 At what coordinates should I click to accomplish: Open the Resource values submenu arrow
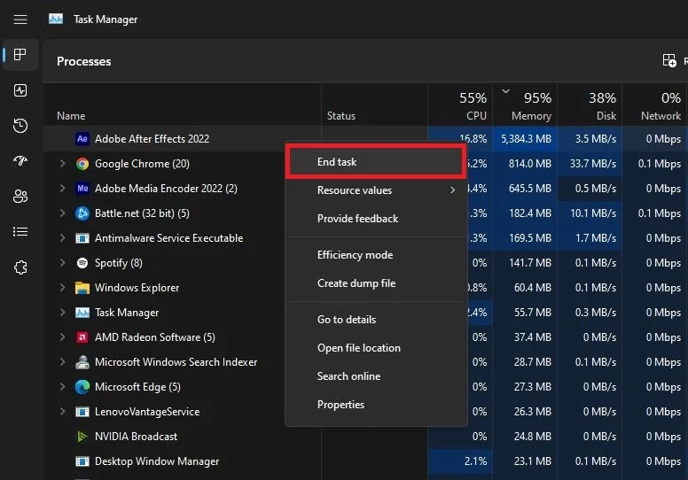coord(452,190)
